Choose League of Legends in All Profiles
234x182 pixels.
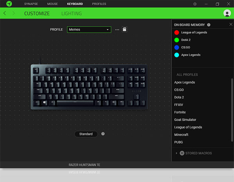tap(188, 127)
